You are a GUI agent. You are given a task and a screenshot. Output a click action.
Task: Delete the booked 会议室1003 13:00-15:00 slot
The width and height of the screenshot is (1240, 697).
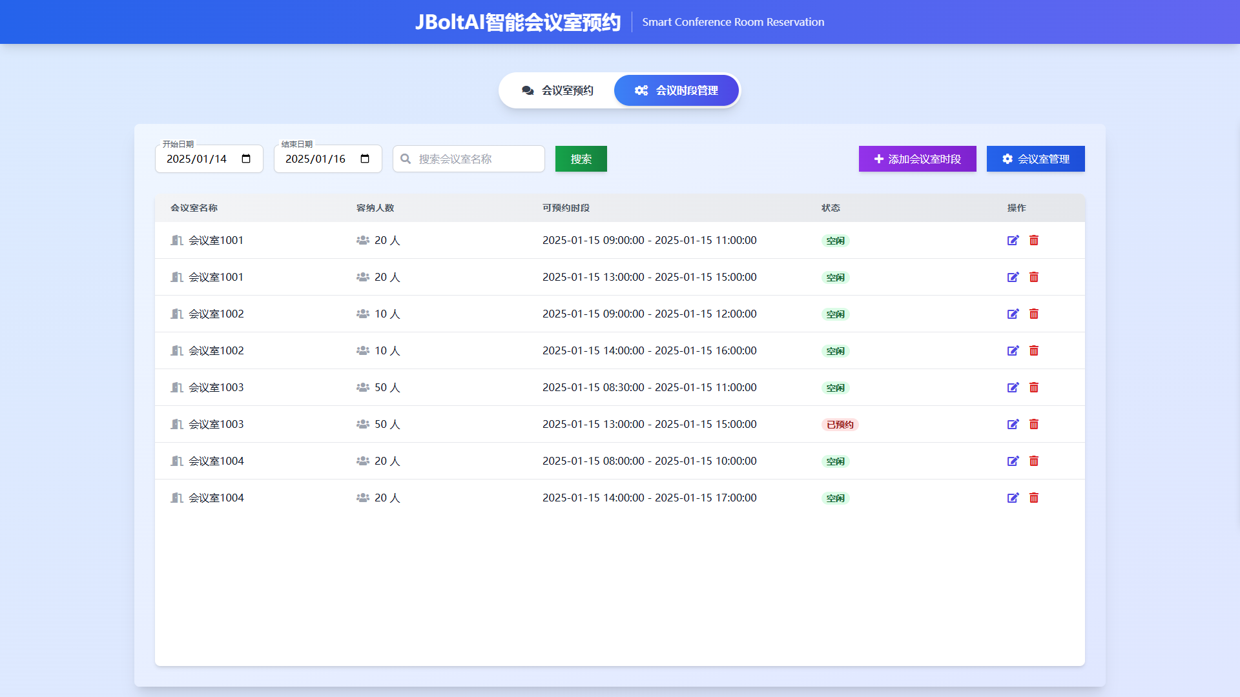coord(1034,424)
